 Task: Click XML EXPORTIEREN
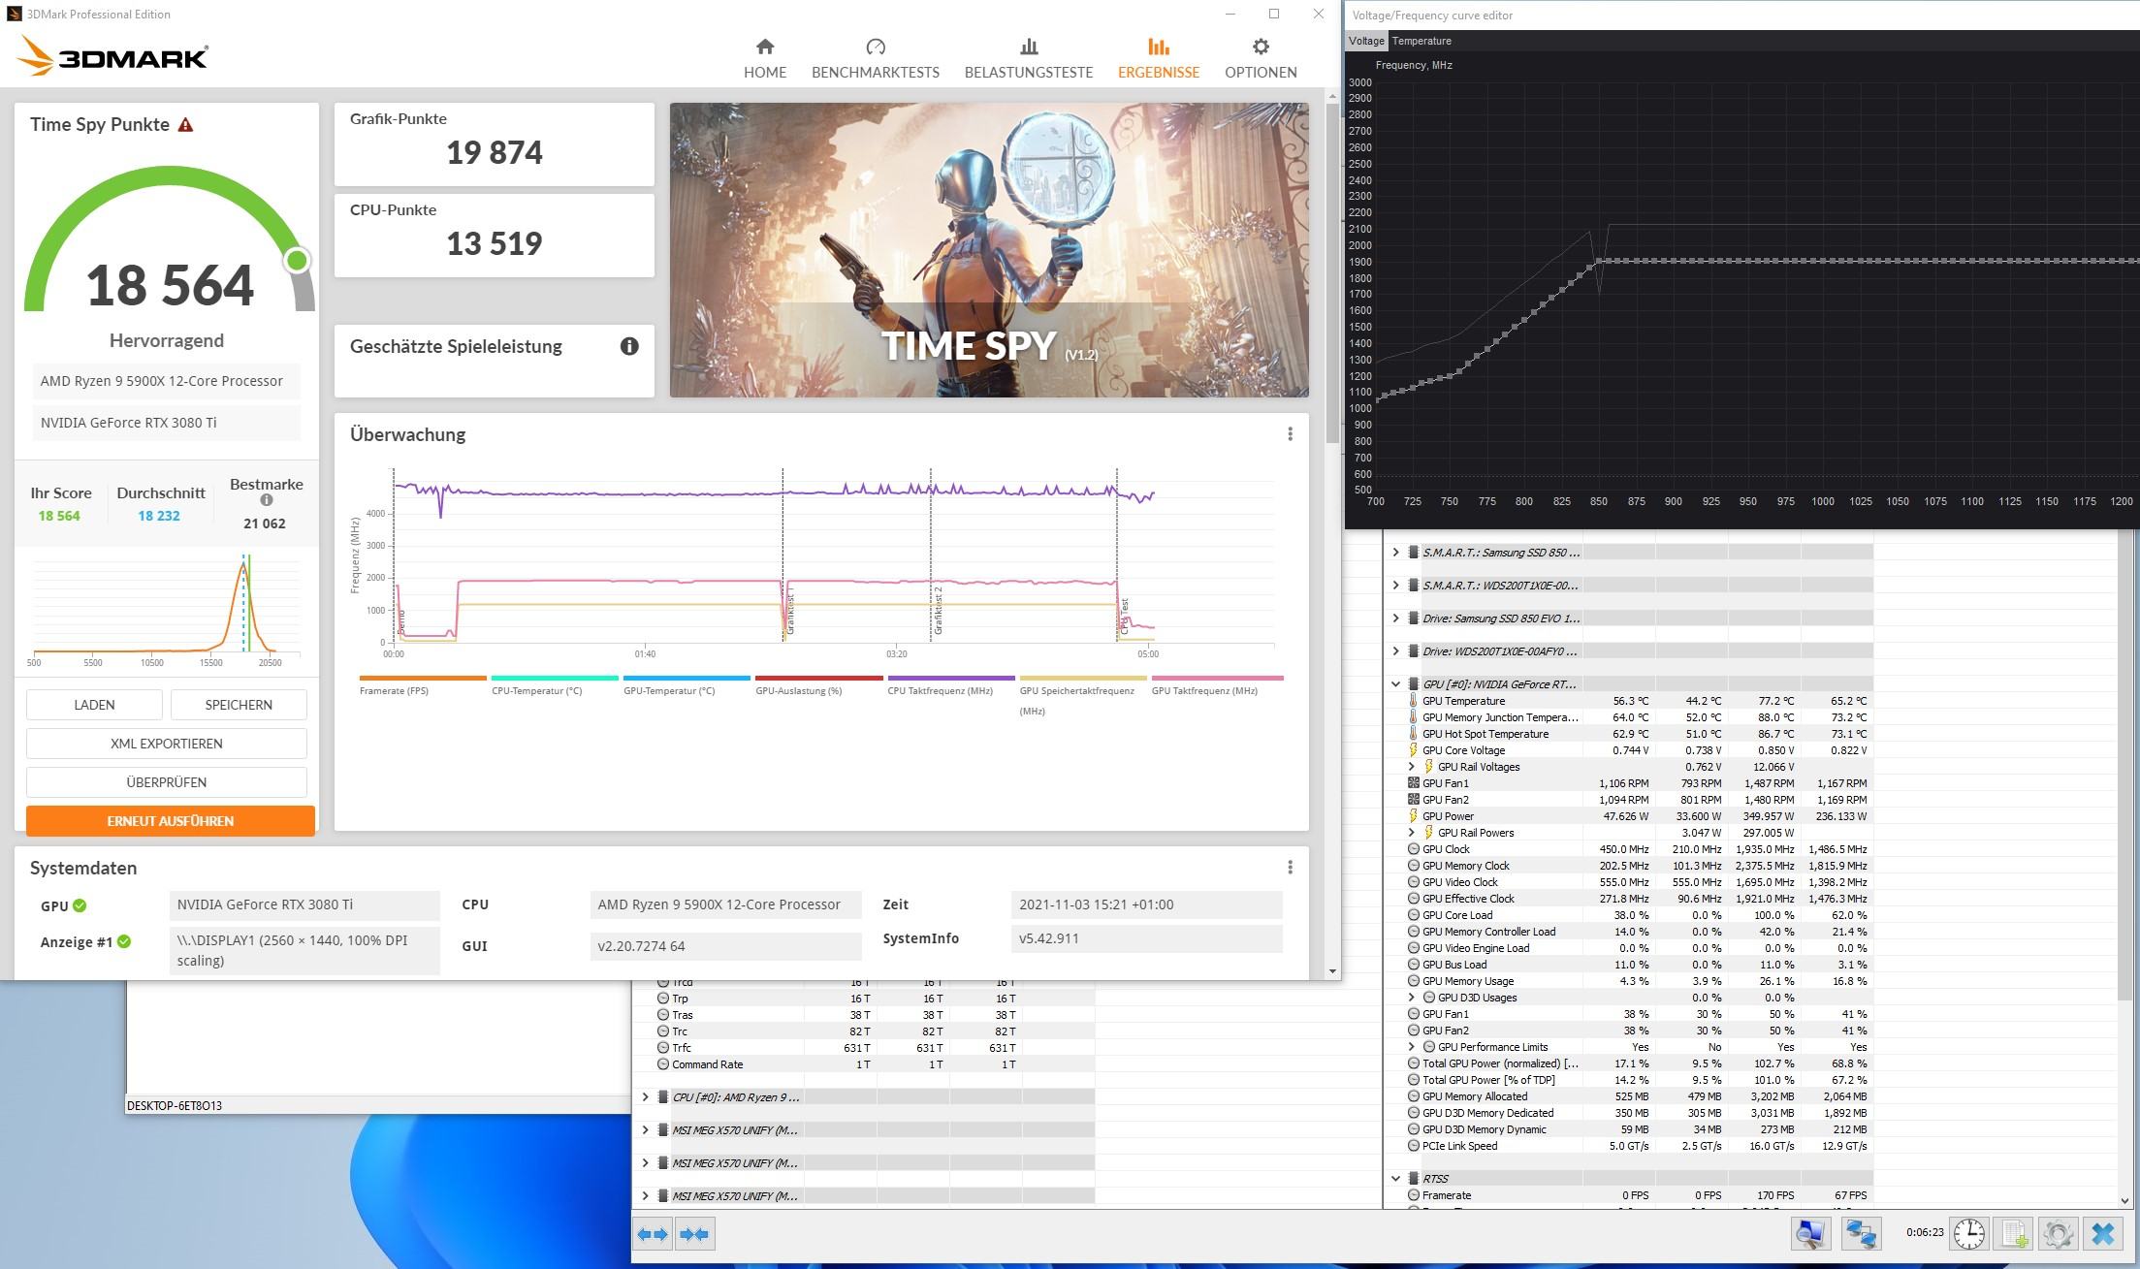(x=167, y=744)
